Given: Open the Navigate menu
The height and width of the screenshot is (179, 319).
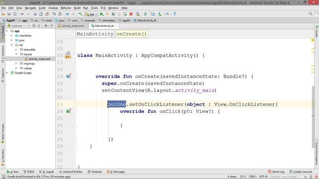Looking at the screenshot, I should [x=30, y=8].
